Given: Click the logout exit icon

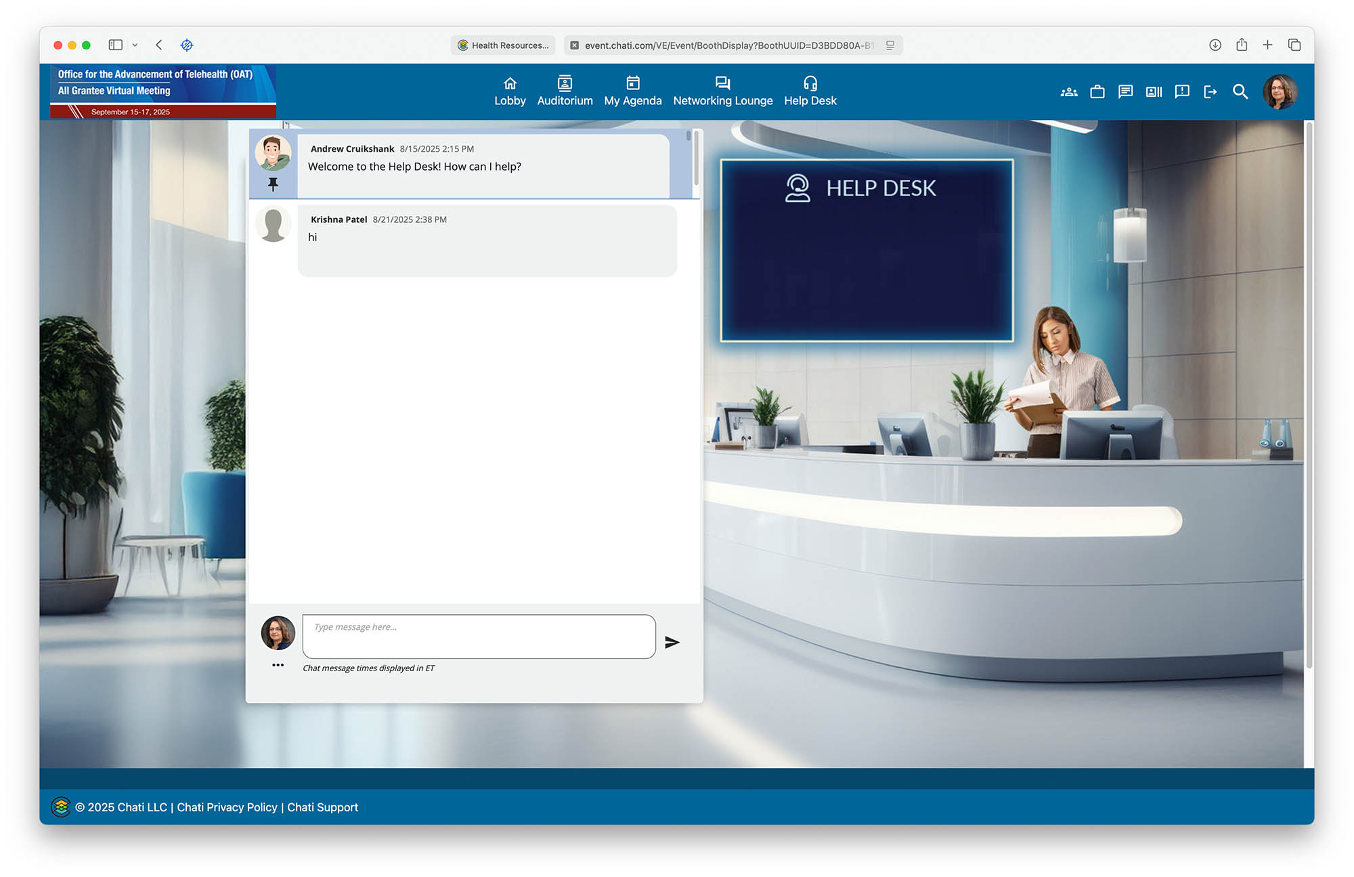Looking at the screenshot, I should [1210, 92].
